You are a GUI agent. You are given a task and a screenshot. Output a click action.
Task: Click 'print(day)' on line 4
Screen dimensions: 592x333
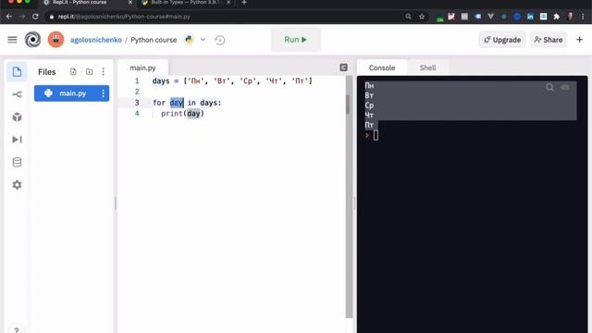[182, 113]
